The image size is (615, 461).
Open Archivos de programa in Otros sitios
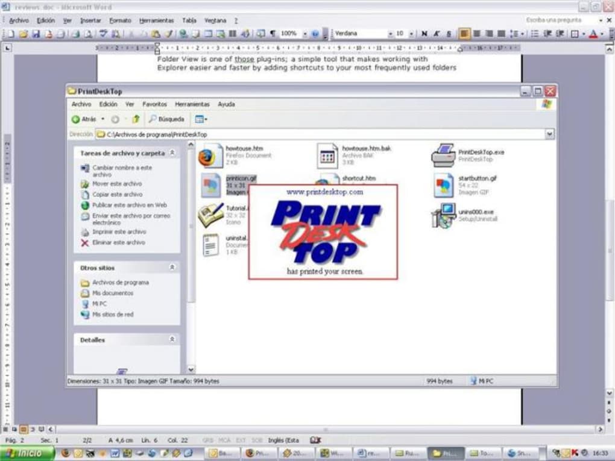[x=121, y=283]
